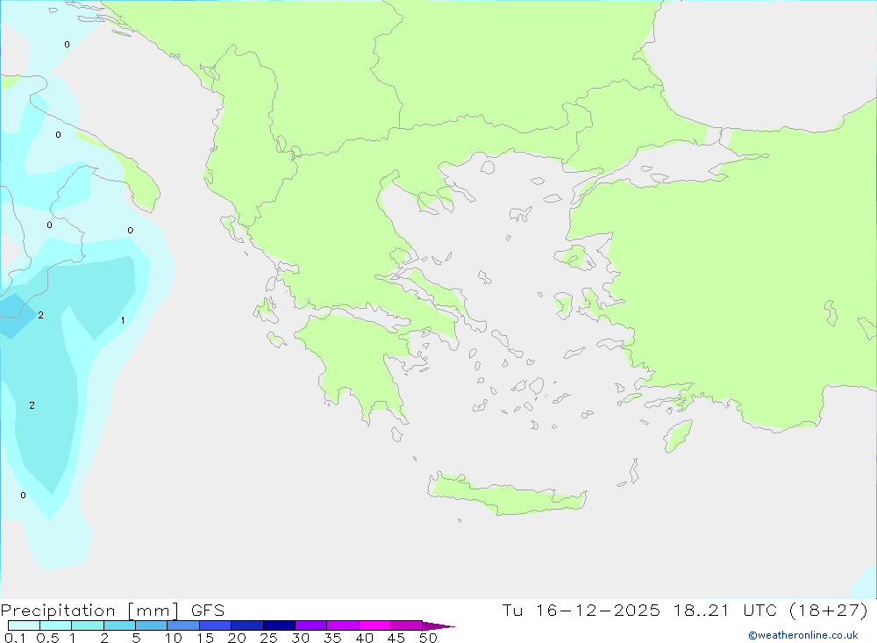Click the "45" legend scale label
Image resolution: width=877 pixels, height=643 pixels.
pos(396,638)
